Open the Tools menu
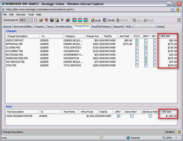 click(x=31, y=15)
